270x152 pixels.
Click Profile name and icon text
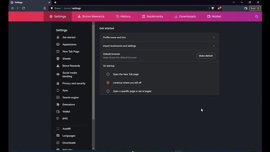point(114,38)
